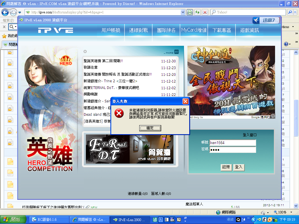The width and height of the screenshot is (299, 224).
Task: Click the 註冊 register button
Action: [226, 167]
